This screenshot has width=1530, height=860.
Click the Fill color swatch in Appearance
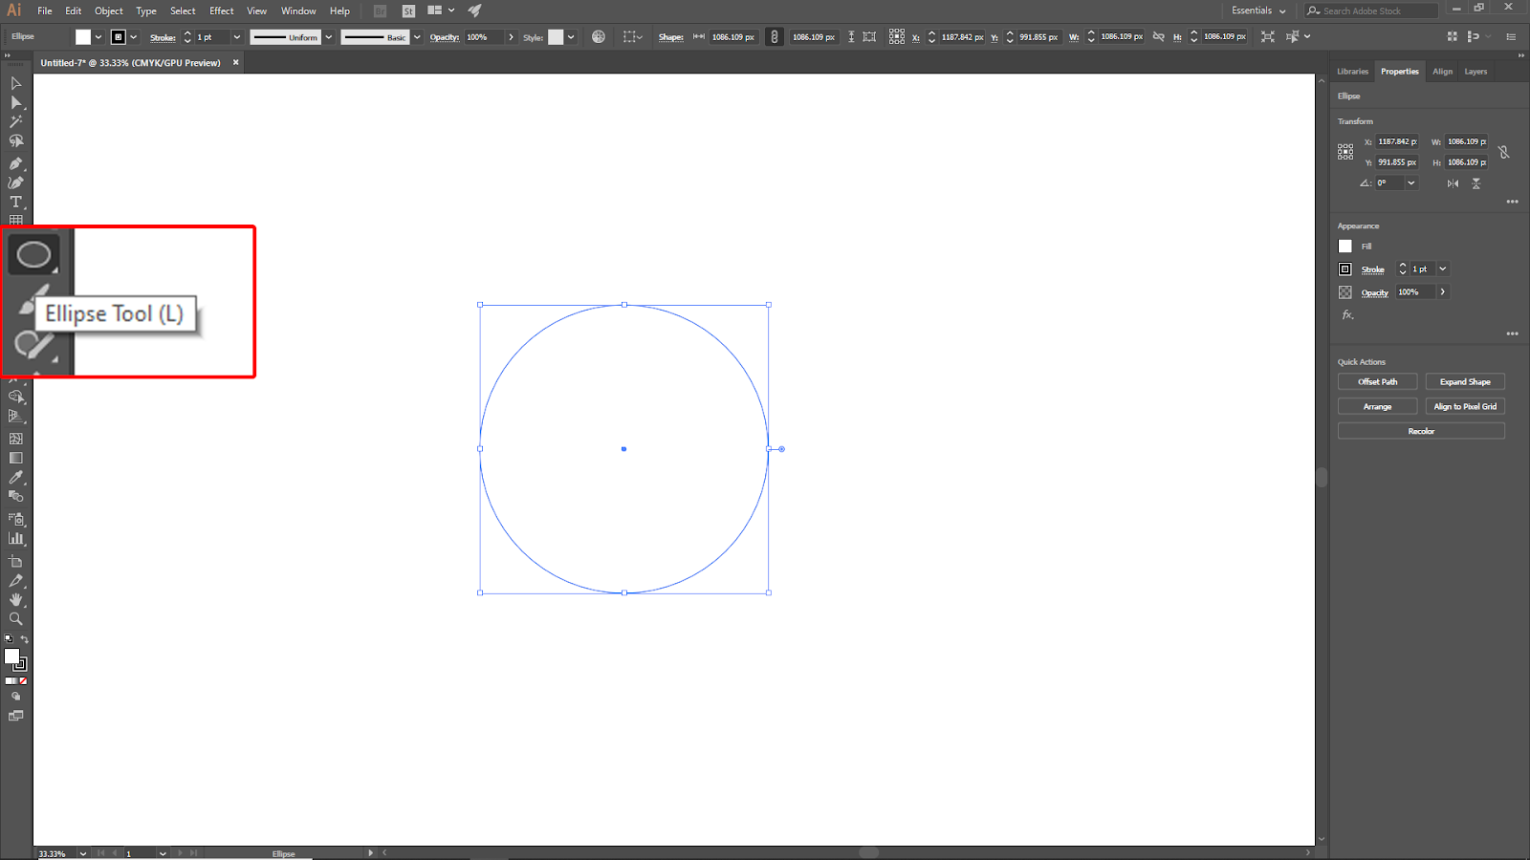tap(1345, 247)
